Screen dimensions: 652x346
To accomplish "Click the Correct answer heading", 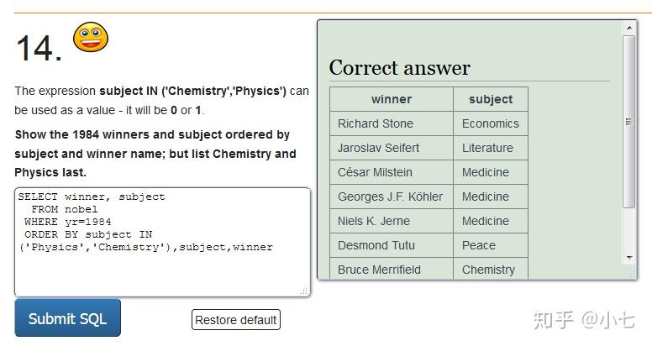I will pyautogui.click(x=400, y=68).
